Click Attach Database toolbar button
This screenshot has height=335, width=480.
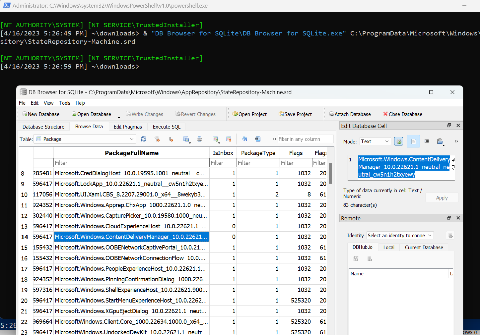click(350, 114)
